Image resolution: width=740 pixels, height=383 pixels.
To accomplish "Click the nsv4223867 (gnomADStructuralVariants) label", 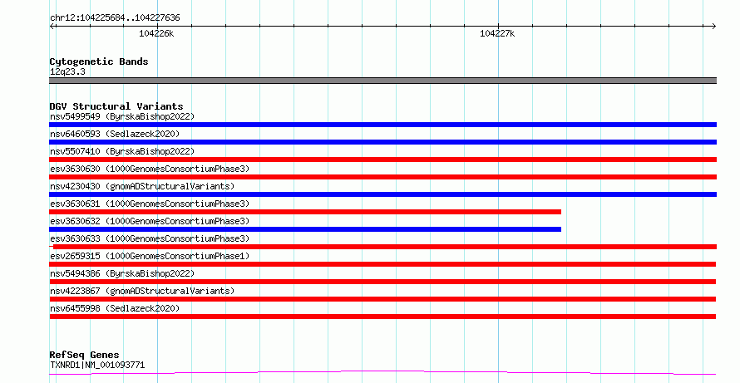I will 142,291.
